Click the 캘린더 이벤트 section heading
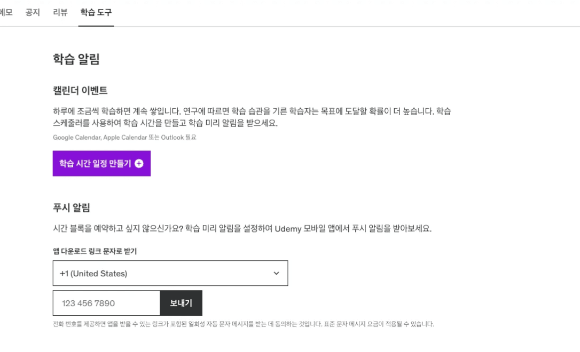 (x=80, y=90)
